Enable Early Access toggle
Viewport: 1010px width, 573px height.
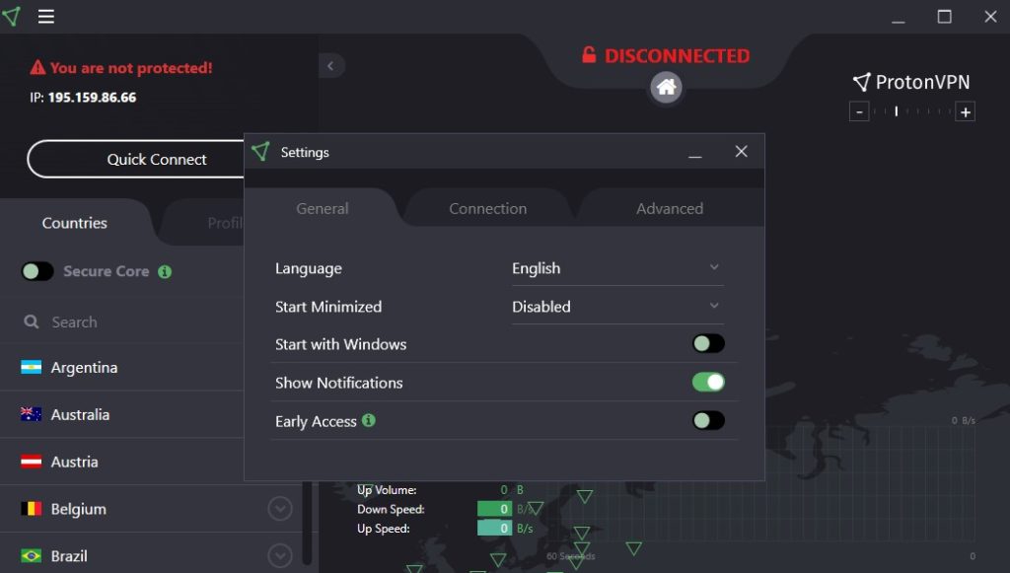tap(708, 421)
